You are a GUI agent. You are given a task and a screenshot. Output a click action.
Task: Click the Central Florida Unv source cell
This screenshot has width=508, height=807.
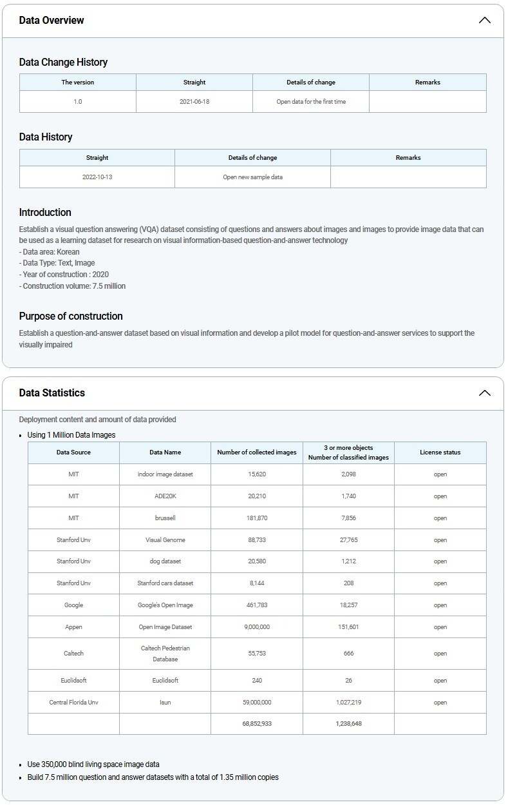(x=73, y=703)
